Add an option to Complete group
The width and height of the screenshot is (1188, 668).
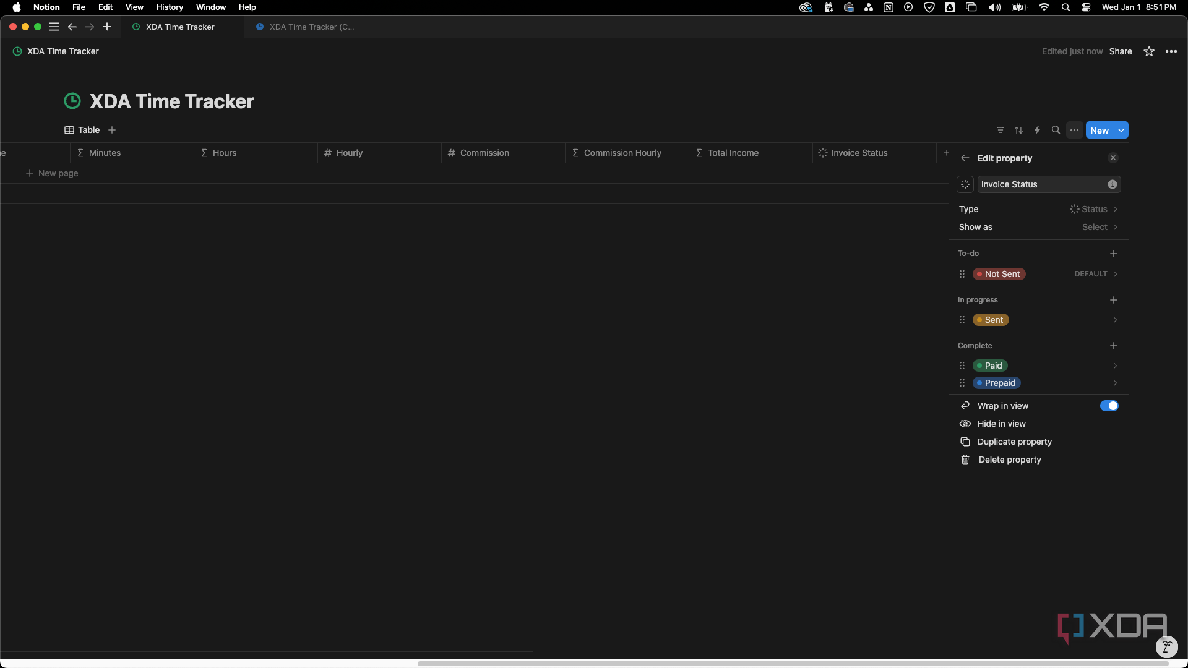tap(1114, 346)
